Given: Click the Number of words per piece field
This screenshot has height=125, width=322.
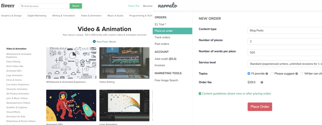Looking at the screenshot, I should coord(285,52).
